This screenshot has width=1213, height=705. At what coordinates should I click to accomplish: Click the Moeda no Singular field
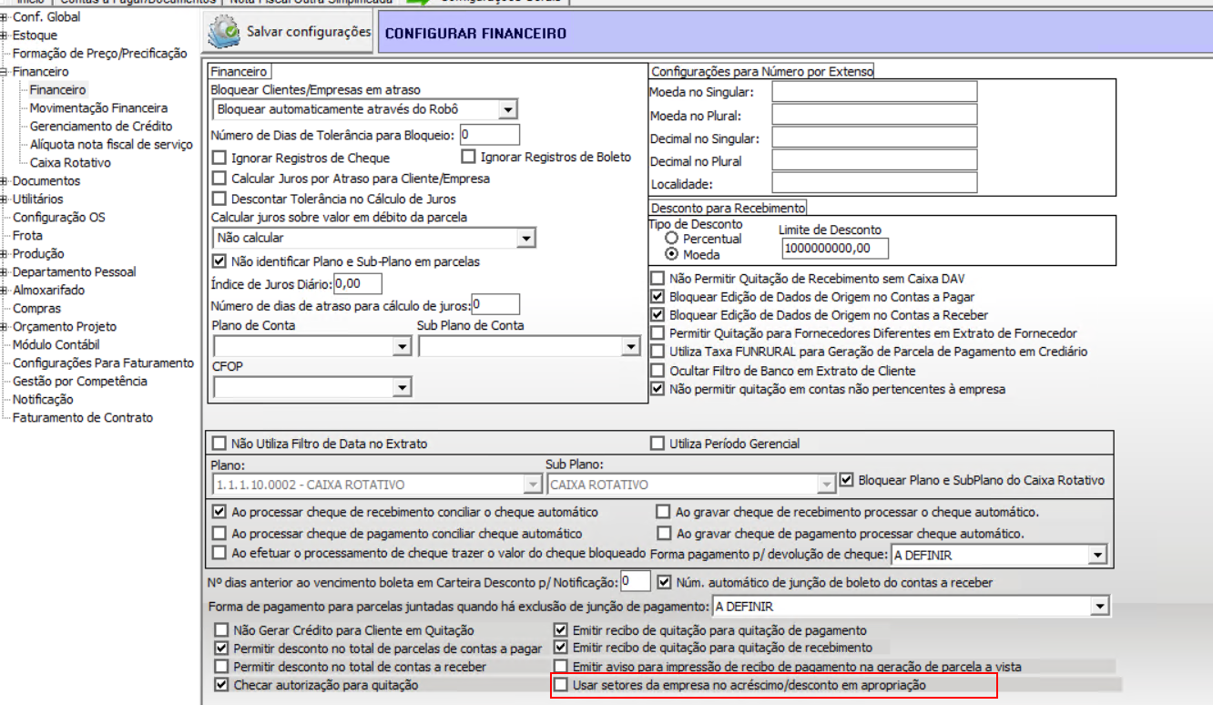point(874,91)
